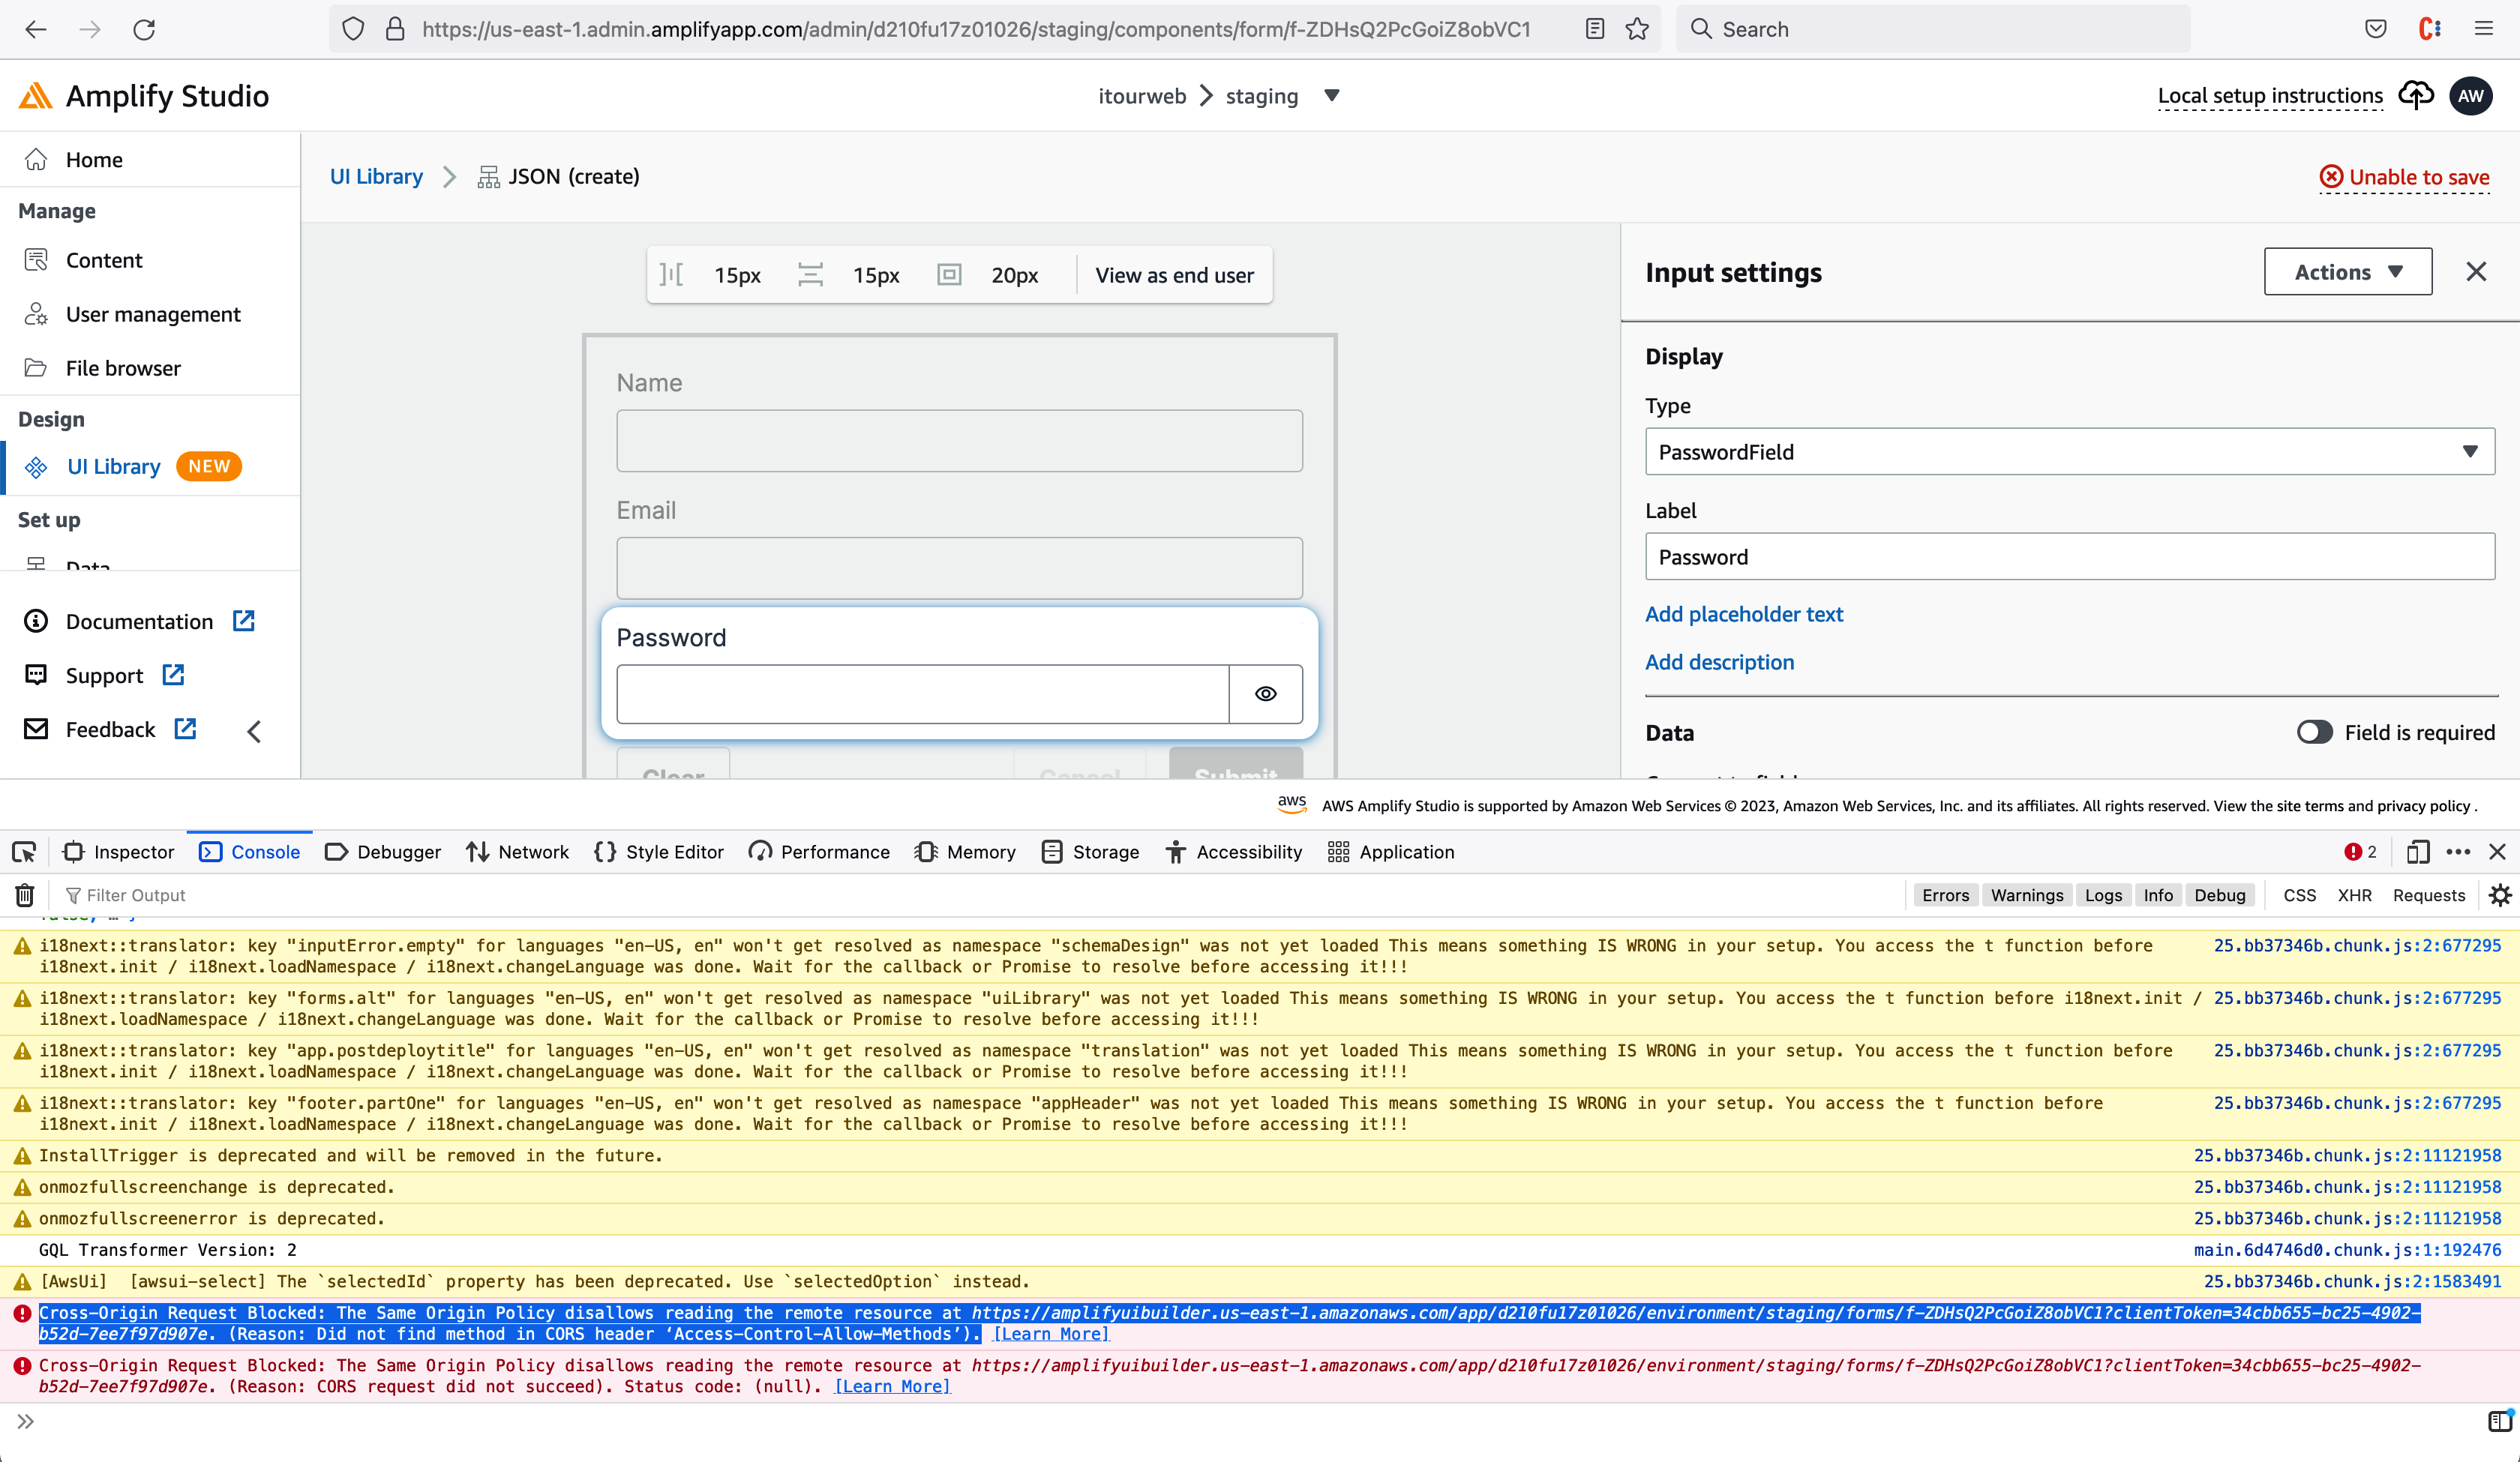Viewport: 2520px width, 1462px height.
Task: Click the View as end user button
Action: [1173, 274]
